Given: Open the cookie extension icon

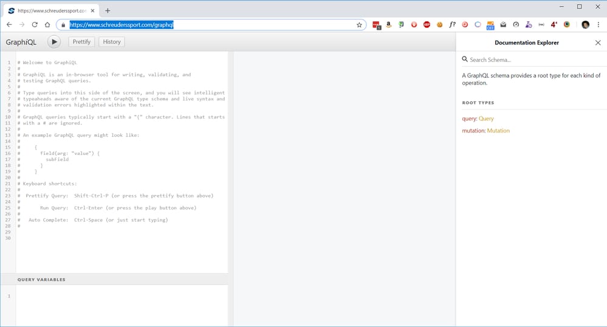Looking at the screenshot, I should pyautogui.click(x=439, y=25).
